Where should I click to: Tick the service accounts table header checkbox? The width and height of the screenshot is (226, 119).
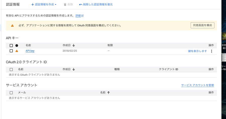pos(11,92)
